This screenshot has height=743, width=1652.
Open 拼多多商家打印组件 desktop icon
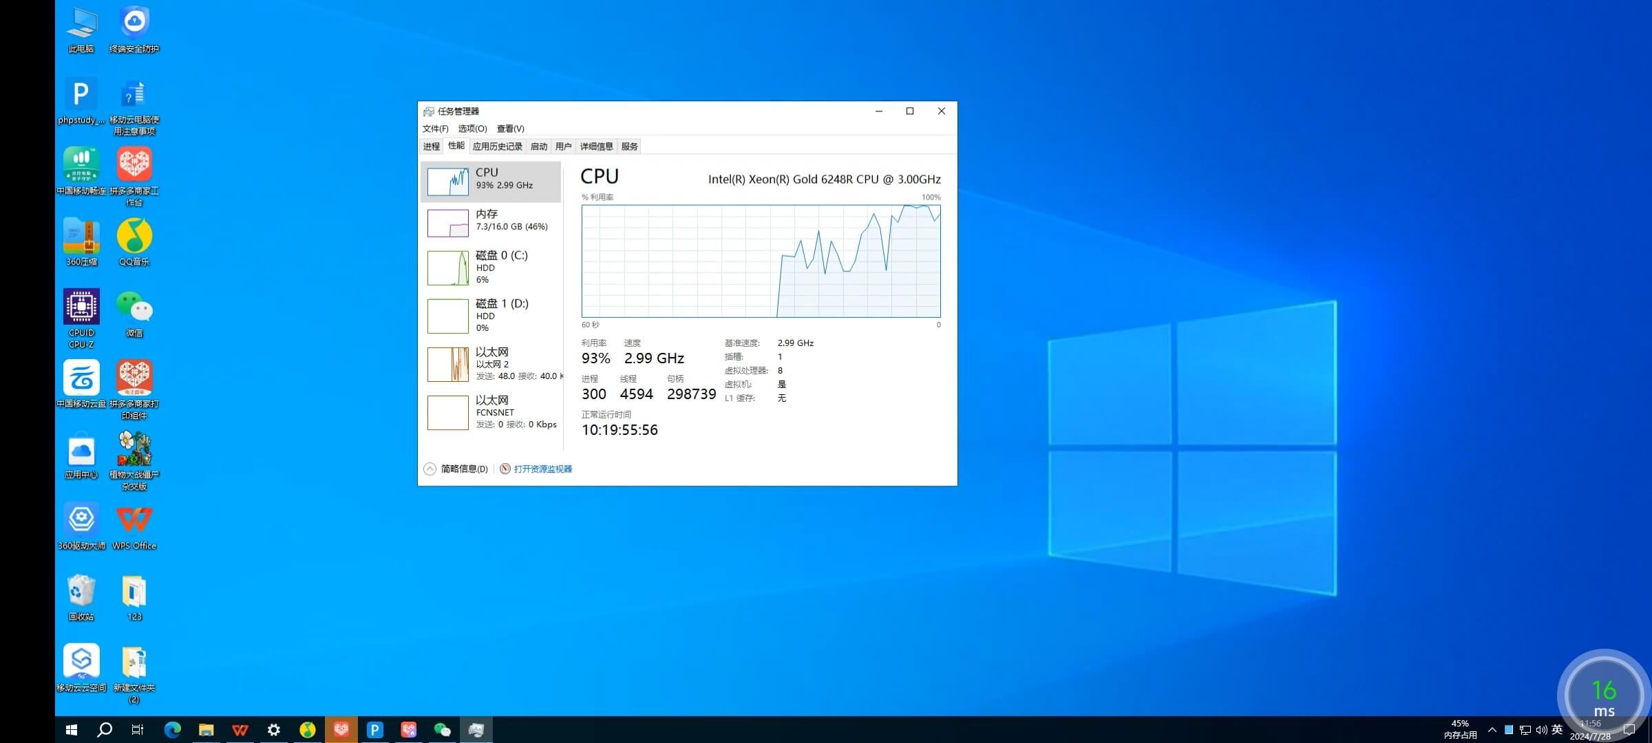click(x=134, y=390)
